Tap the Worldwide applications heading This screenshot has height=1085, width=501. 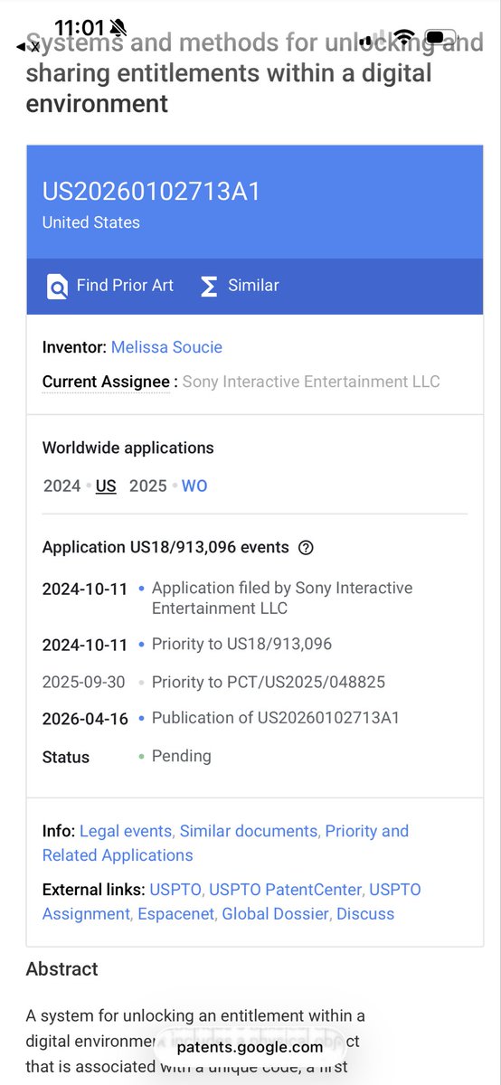click(x=128, y=448)
